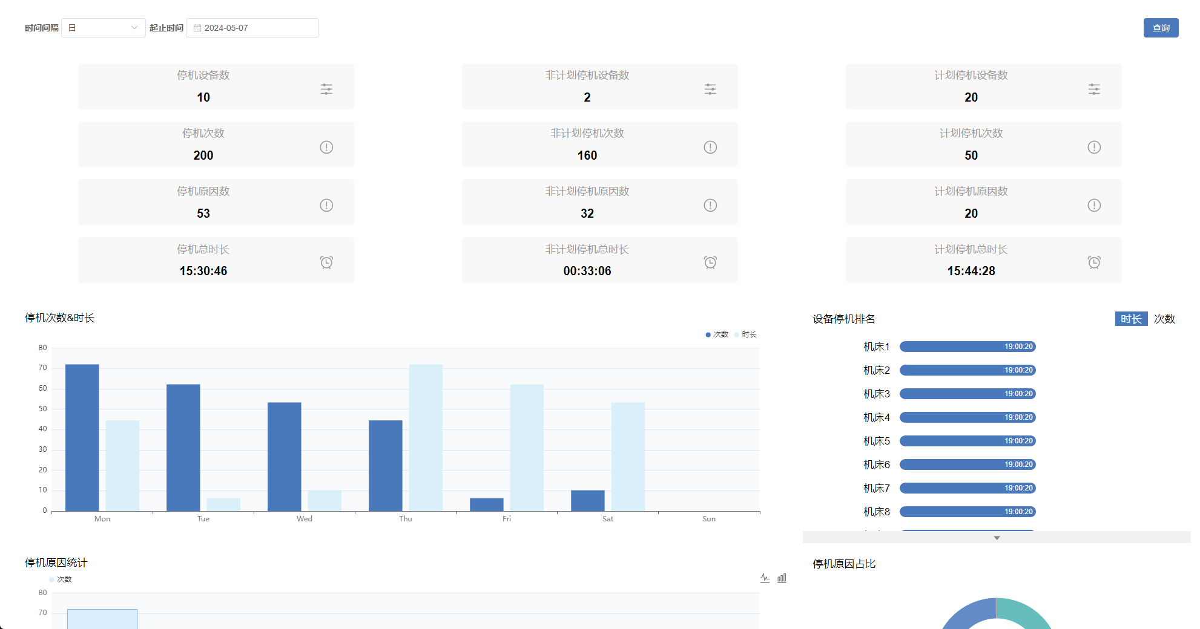Click the 非计划停机总时长 value 00:33:06
The height and width of the screenshot is (629, 1200).
click(587, 271)
